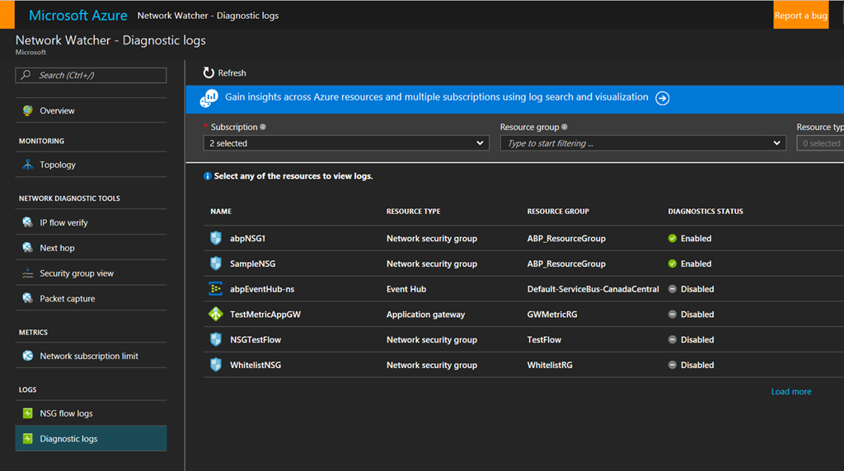844x471 pixels.
Task: Click the Overview globe icon in sidebar
Action: click(27, 111)
